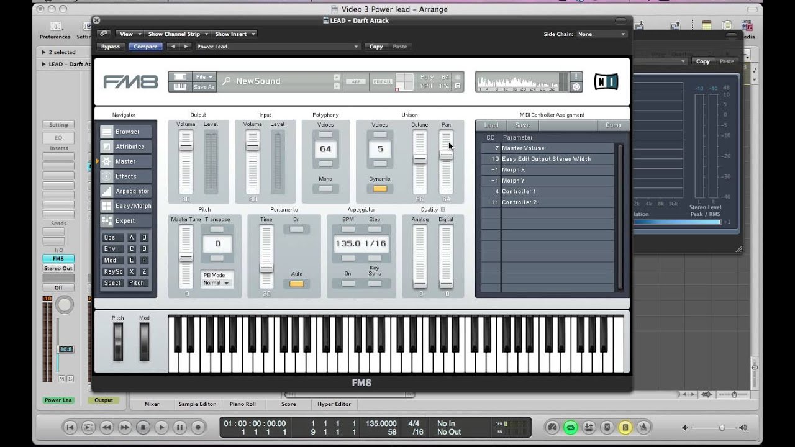
Task: Open the FM8 File menu dropdown
Action: pos(204,77)
